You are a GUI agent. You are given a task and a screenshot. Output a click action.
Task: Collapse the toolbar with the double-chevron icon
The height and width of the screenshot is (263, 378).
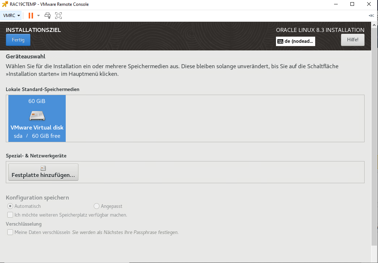point(371,16)
